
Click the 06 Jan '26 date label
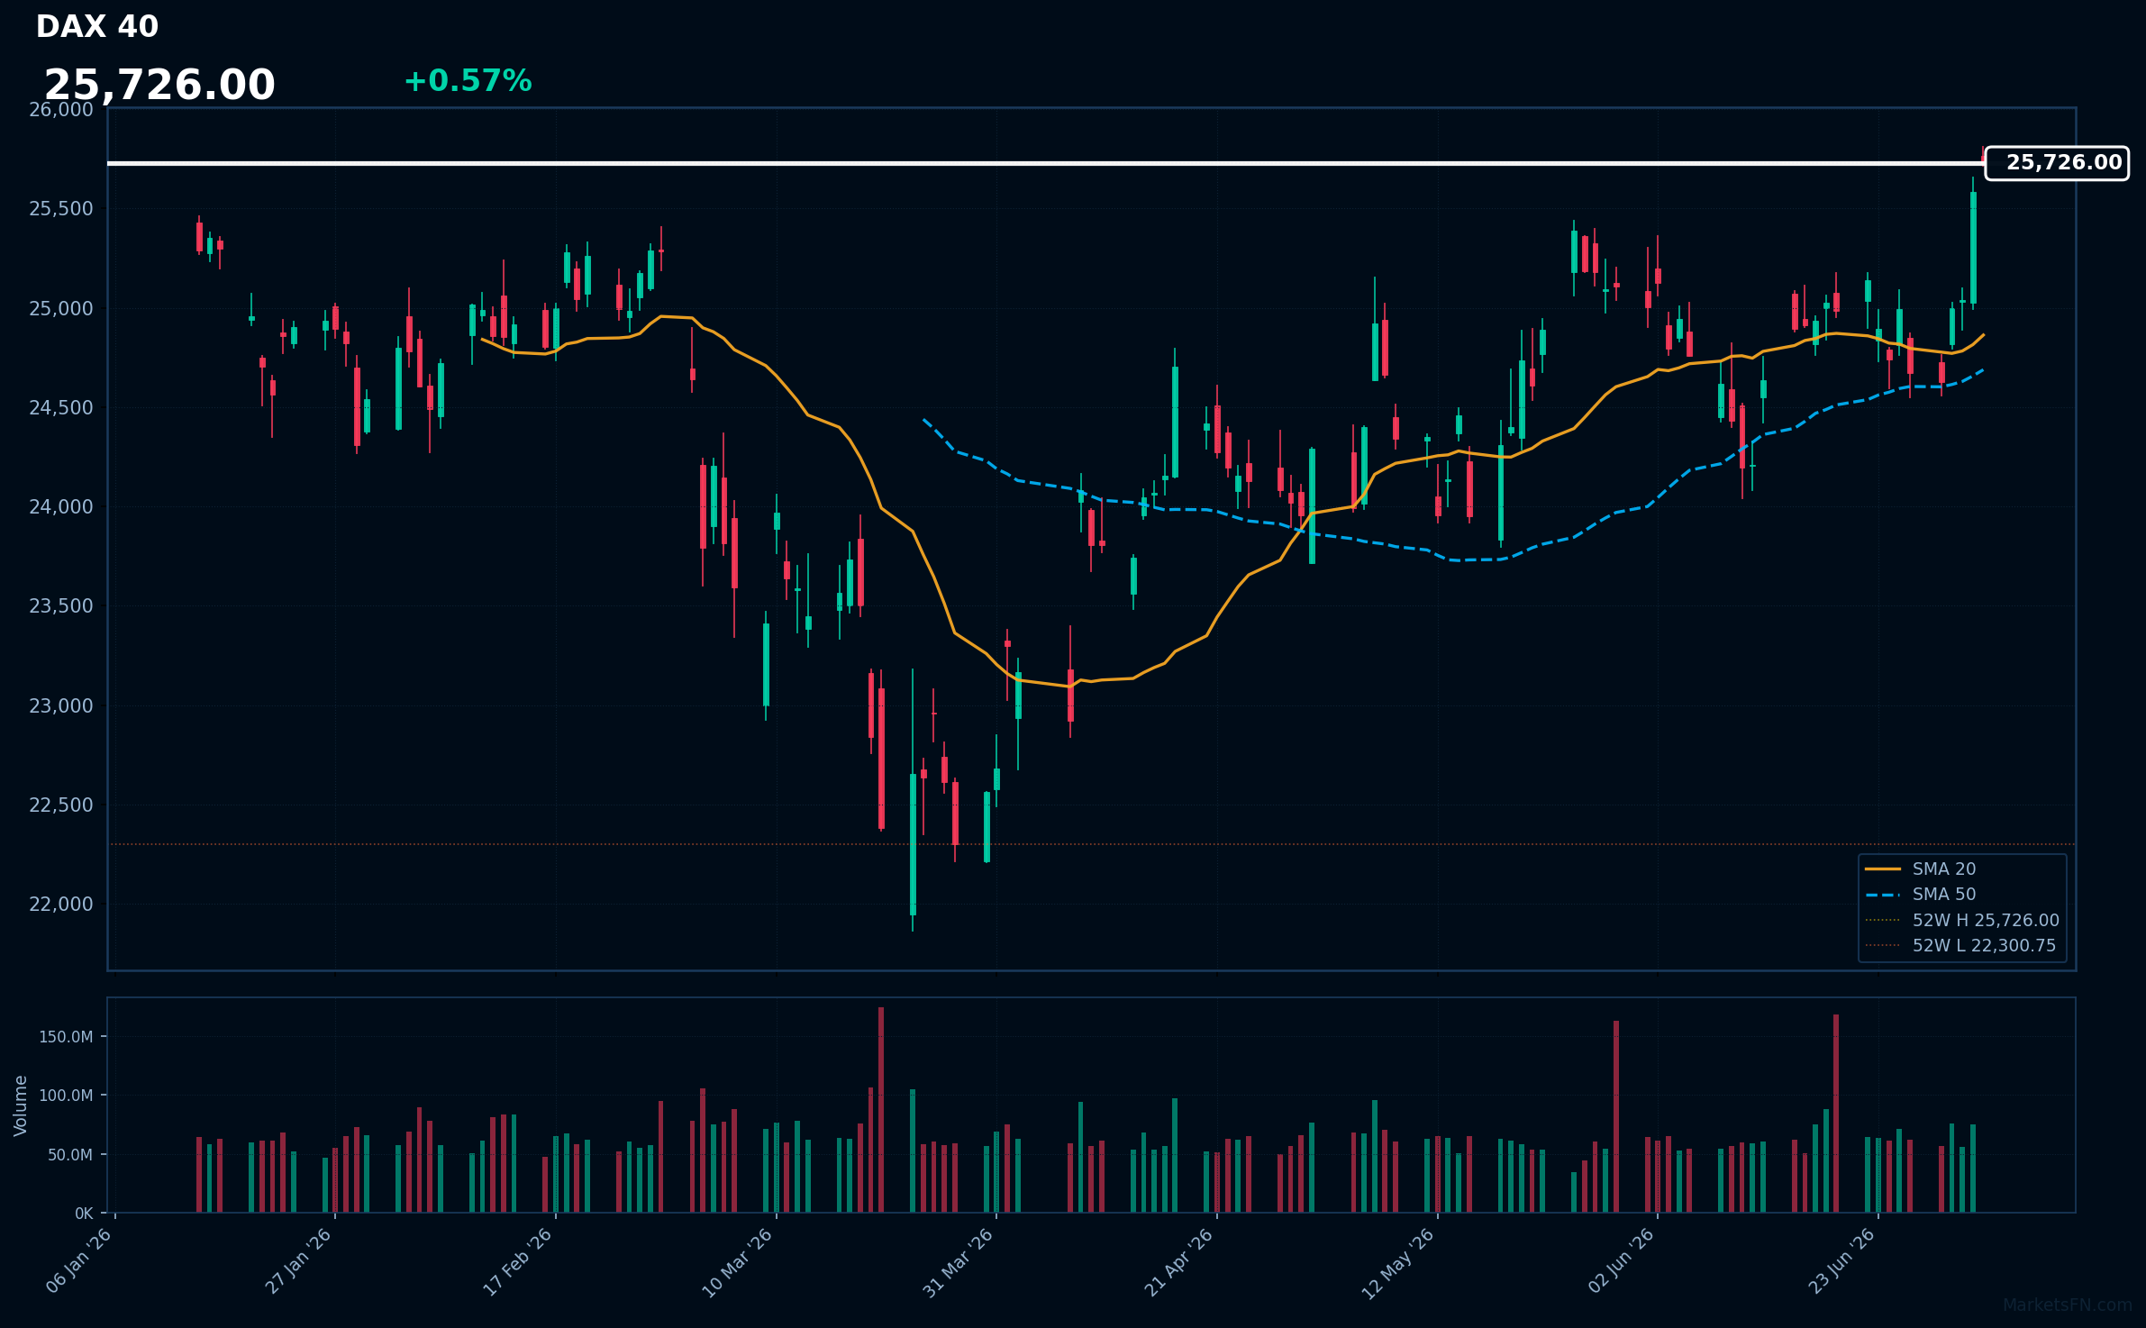pyautogui.click(x=79, y=1261)
